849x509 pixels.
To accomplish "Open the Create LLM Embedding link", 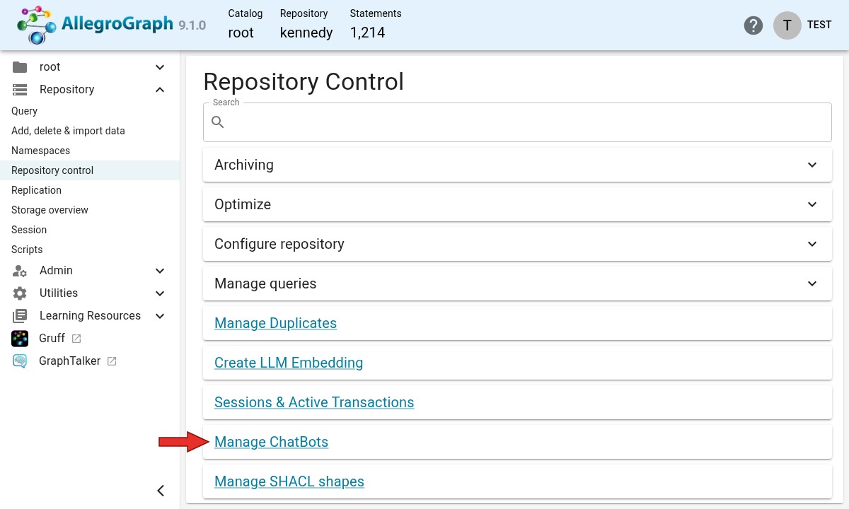I will 289,363.
